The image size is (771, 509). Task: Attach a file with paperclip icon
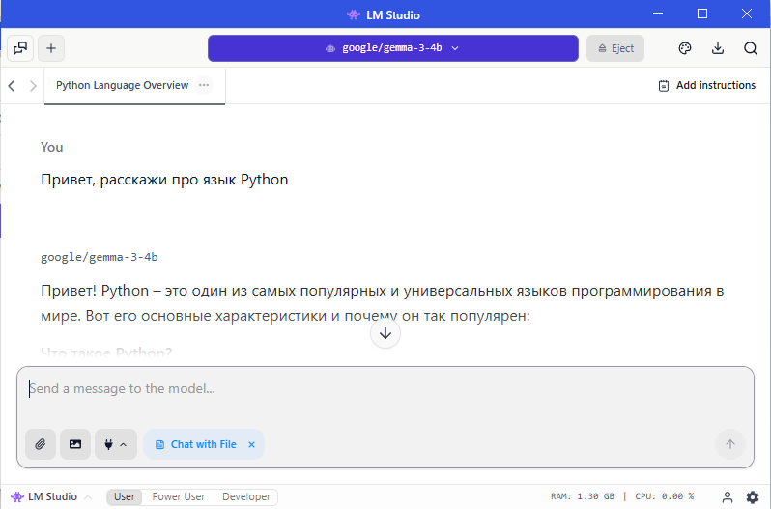(41, 444)
